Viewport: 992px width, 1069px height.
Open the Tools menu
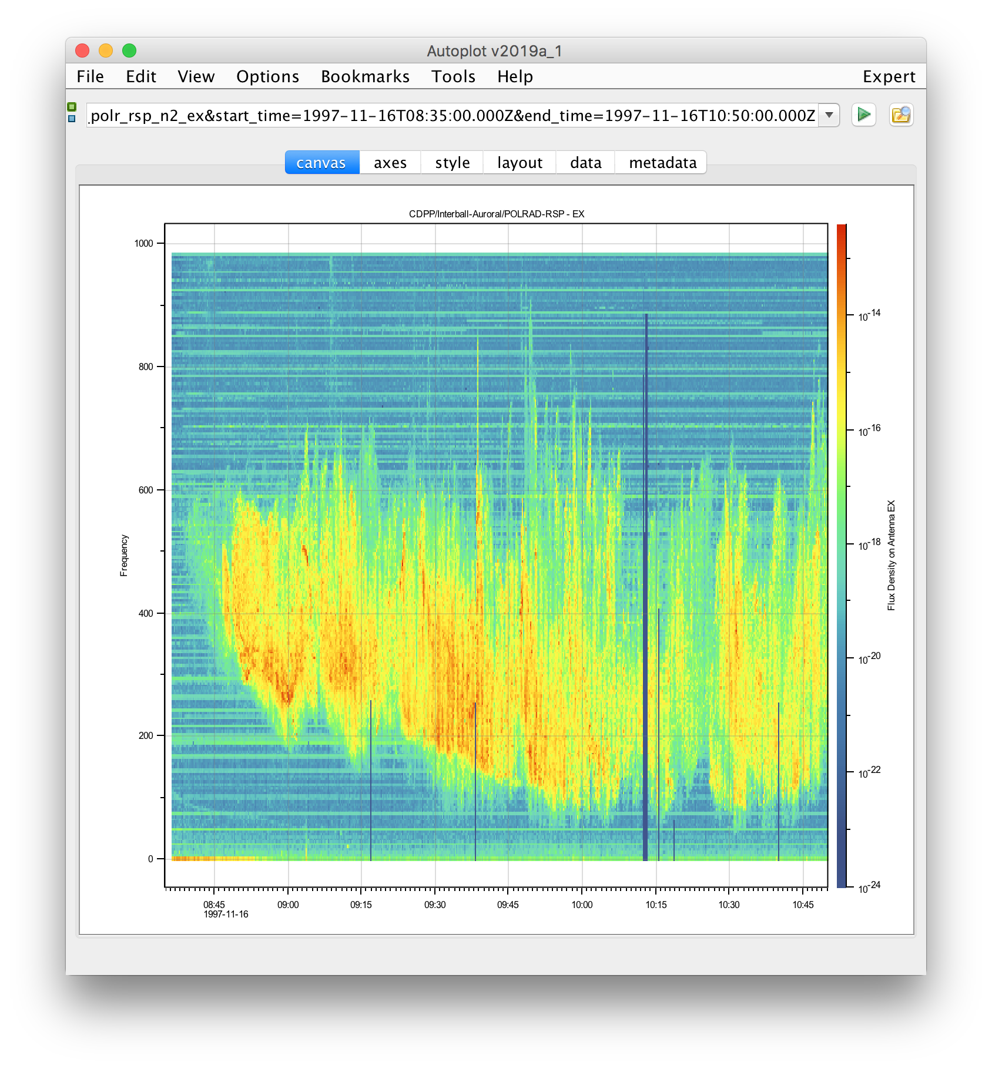pos(453,76)
